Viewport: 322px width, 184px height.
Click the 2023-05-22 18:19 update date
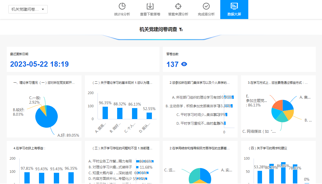(x=39, y=64)
